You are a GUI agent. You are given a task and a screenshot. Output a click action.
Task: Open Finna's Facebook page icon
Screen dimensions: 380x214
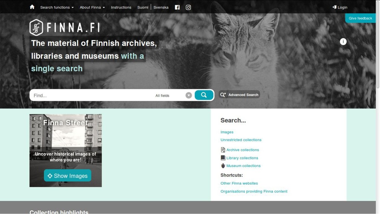(177, 7)
